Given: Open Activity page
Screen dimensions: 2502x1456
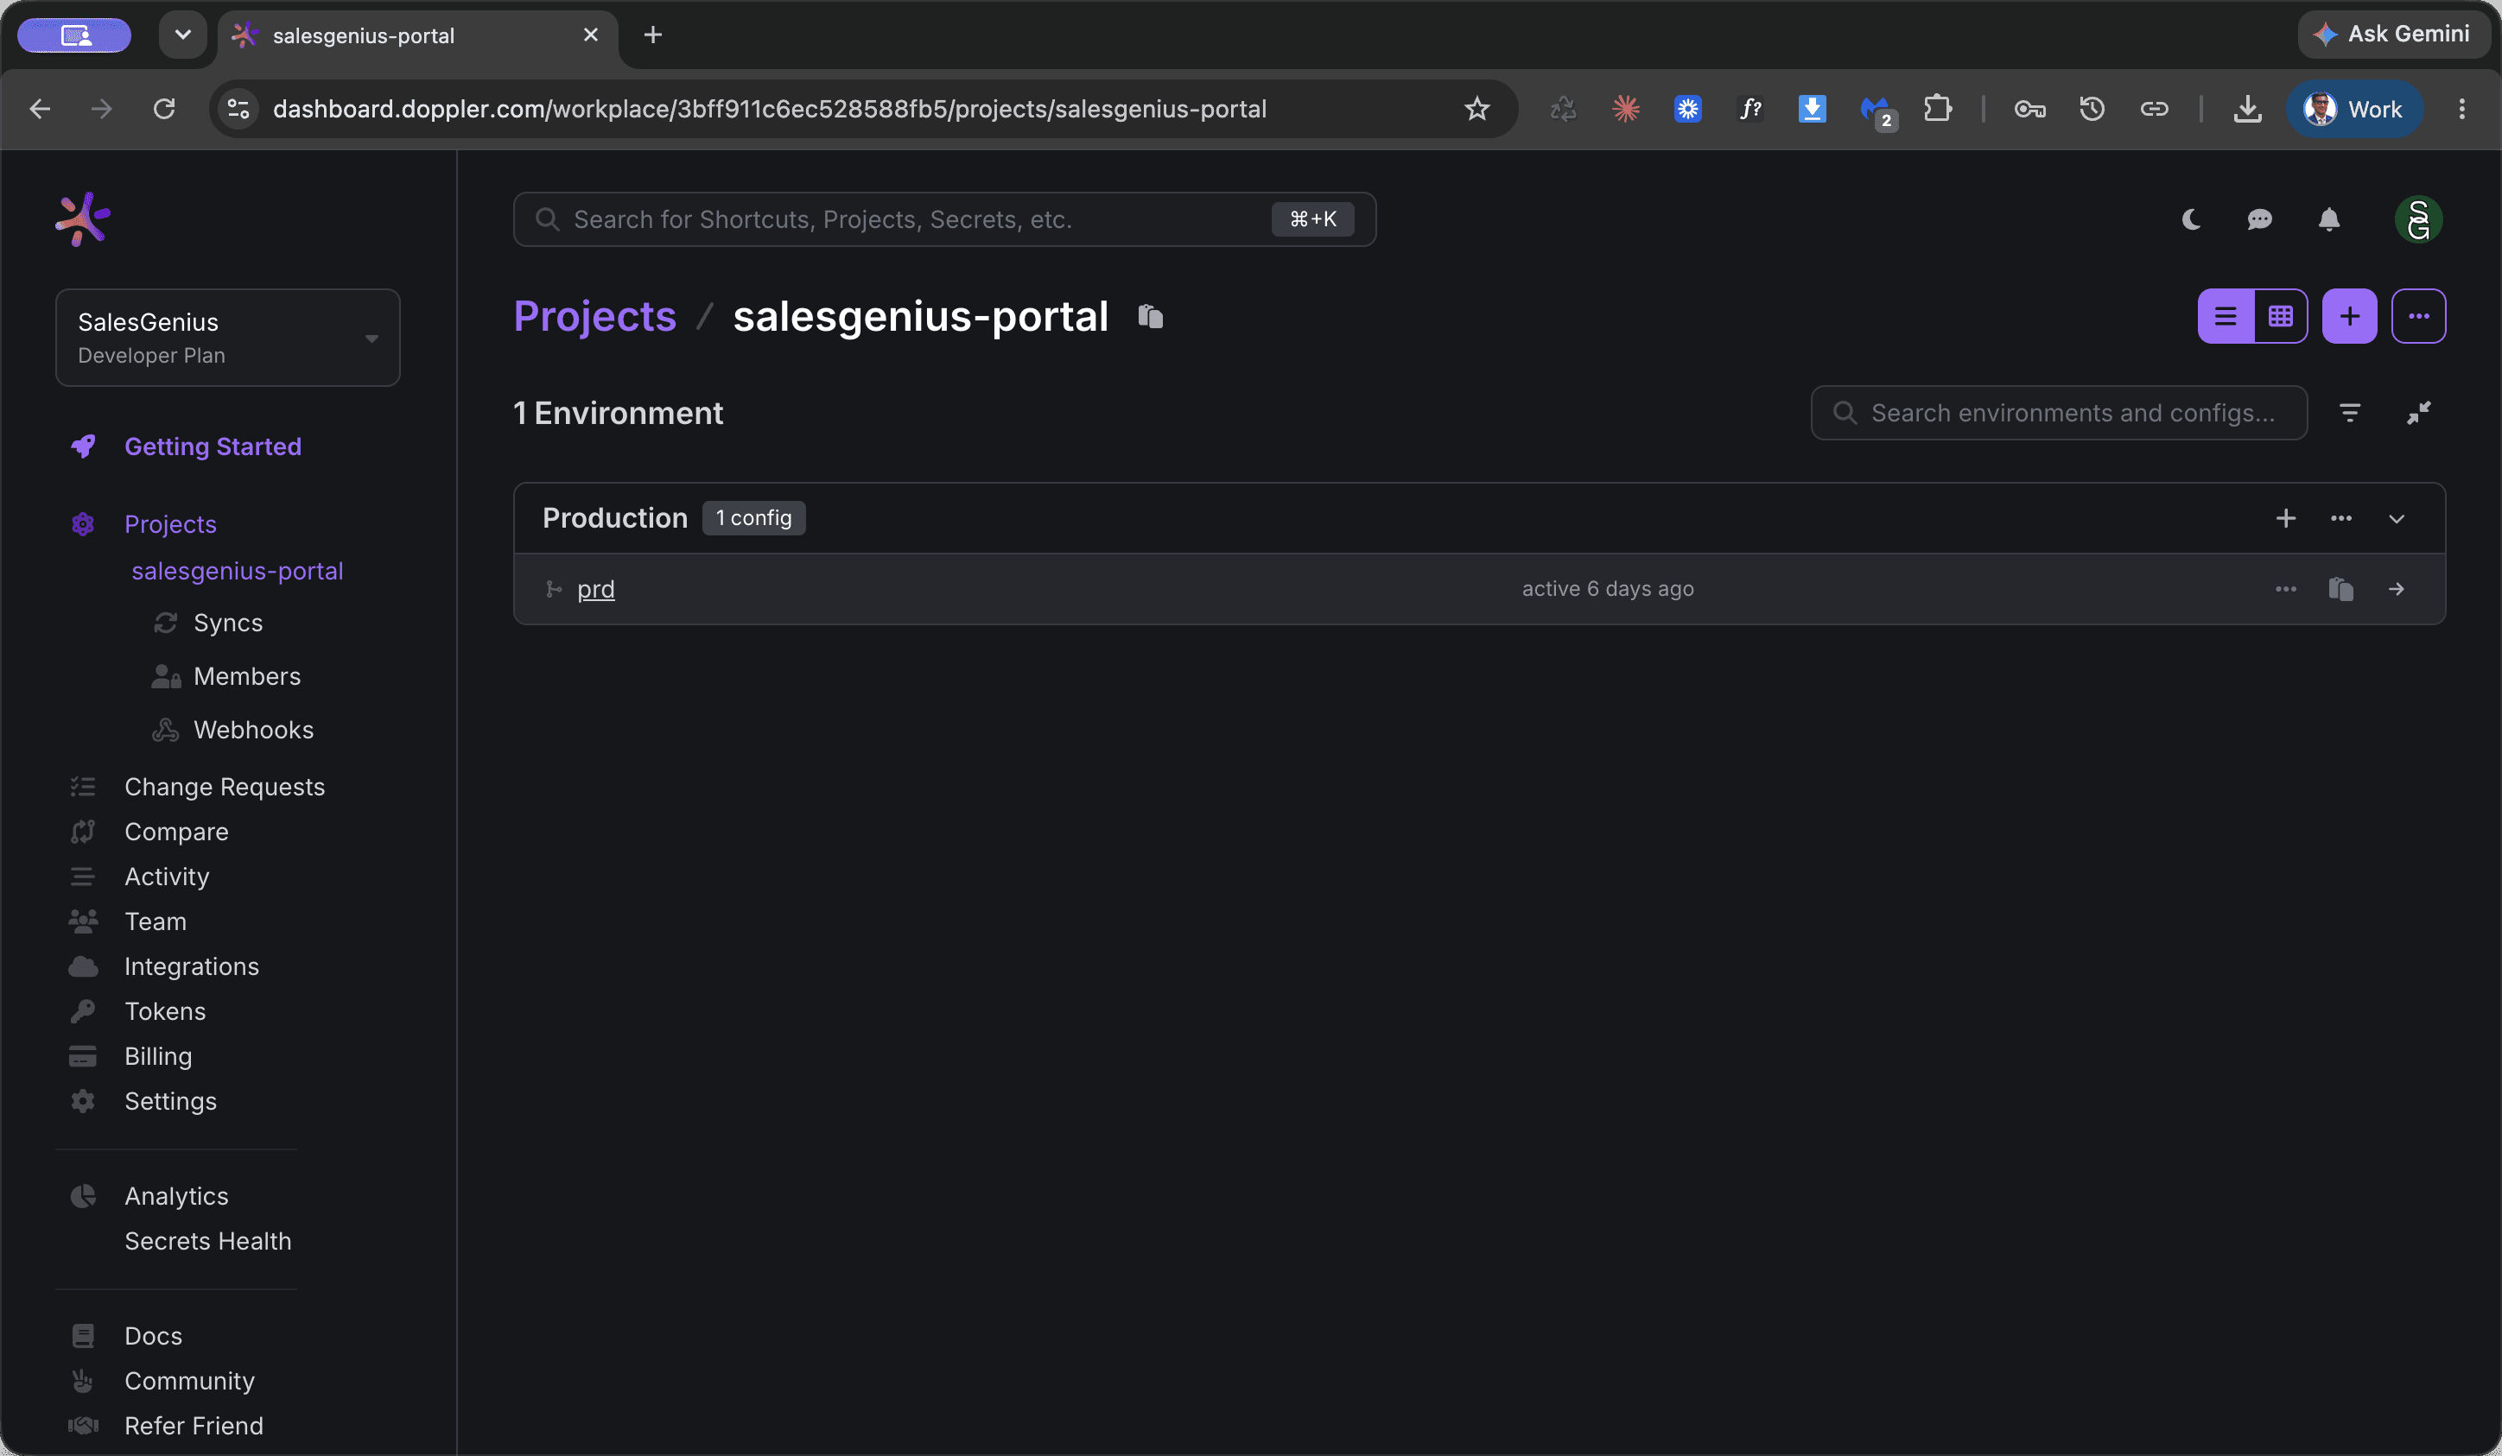Looking at the screenshot, I should click(x=167, y=877).
